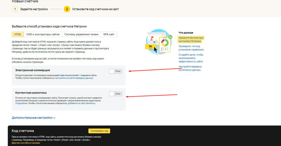The image size is (281, 146).
Task: Click step 2 yellow circle icon
Action: [67, 9]
